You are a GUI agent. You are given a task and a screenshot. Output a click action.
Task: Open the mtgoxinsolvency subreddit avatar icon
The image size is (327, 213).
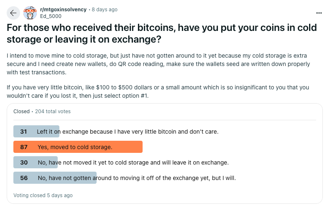[30, 13]
